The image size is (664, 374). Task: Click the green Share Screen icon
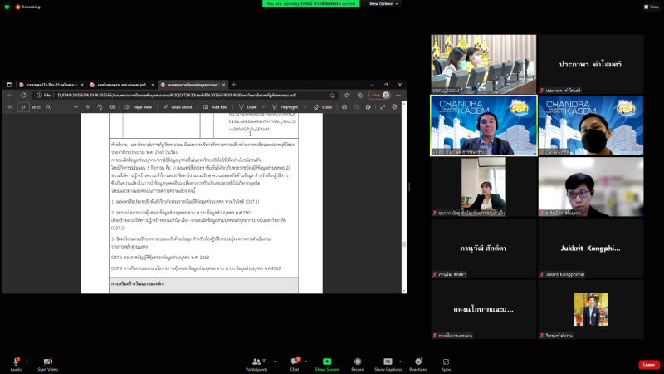point(326,362)
